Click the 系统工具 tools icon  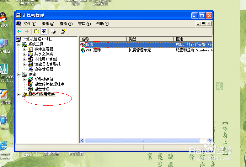(x=24, y=44)
